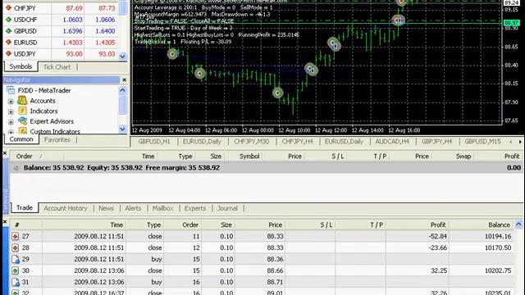Image resolution: width=525 pixels, height=295 pixels.
Task: Select the GBPUSD,M15 chart tab
Action: (x=483, y=142)
